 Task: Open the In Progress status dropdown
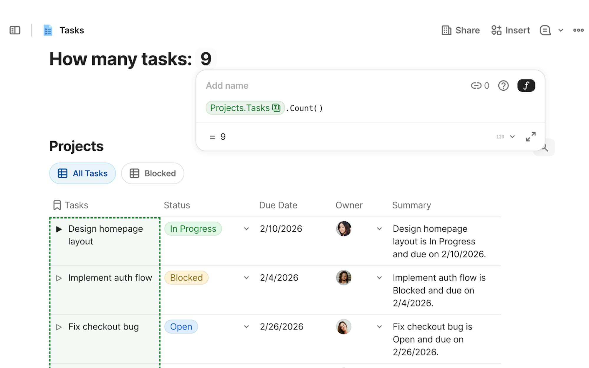246,229
